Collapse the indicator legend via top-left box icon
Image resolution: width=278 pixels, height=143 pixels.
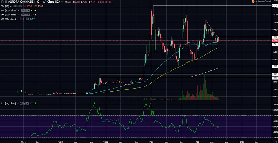[2, 2]
